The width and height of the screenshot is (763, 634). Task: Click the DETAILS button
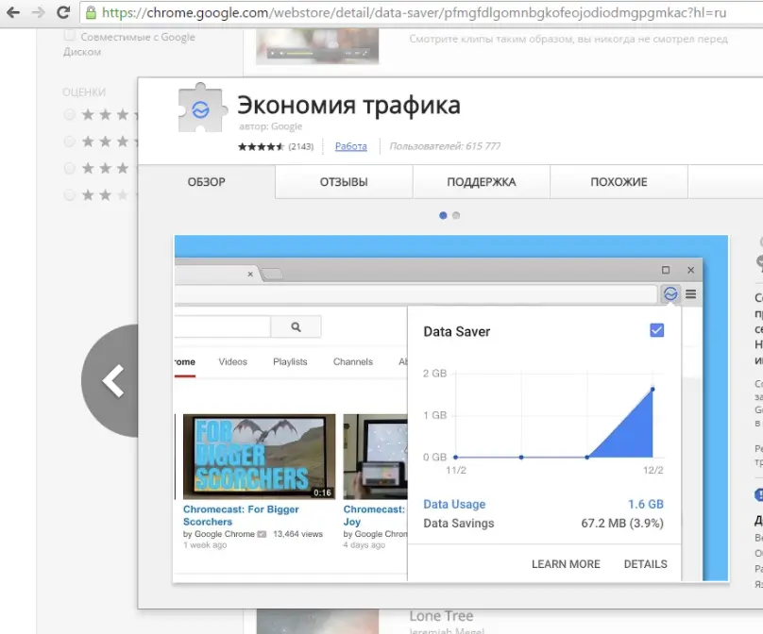(x=645, y=564)
